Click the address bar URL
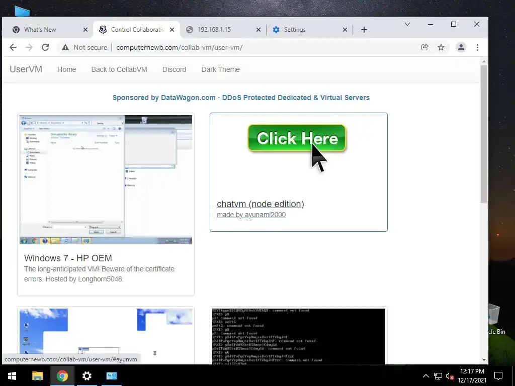The image size is (515, 386). [x=180, y=47]
